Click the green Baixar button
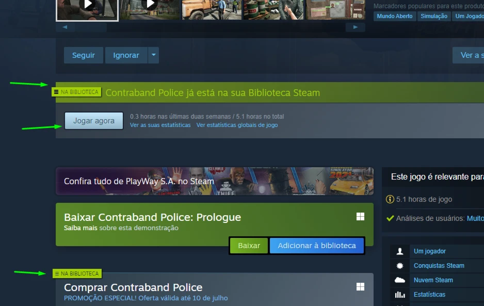Viewport: 484px width, 306px height. (249, 246)
